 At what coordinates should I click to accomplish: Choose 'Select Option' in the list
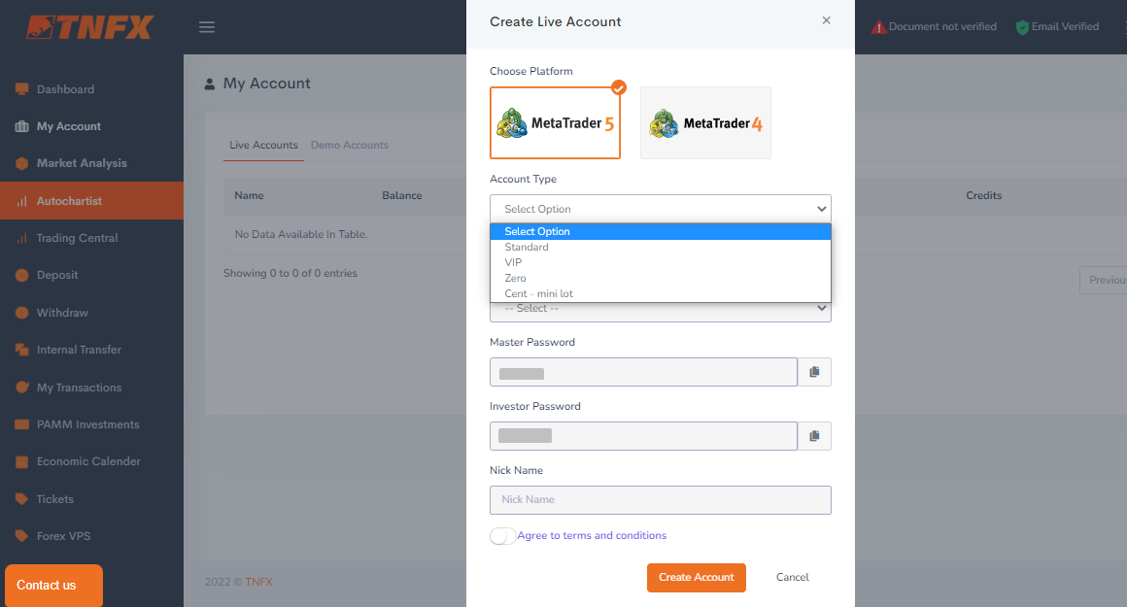coord(661,231)
